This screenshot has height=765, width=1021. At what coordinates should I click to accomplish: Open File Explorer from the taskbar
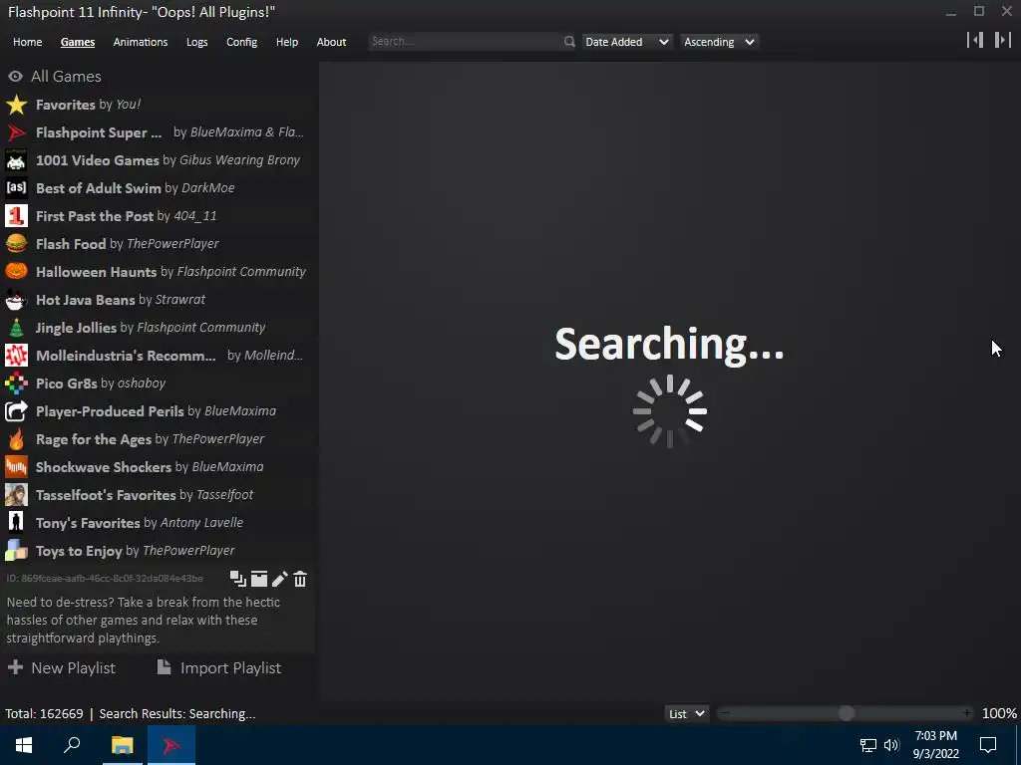[122, 745]
